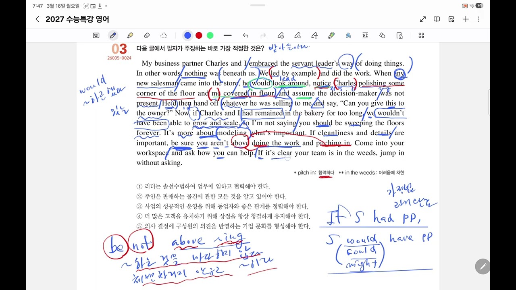Add a new page with the plus
Viewport: 516px width, 290px height.
pyautogui.click(x=466, y=19)
